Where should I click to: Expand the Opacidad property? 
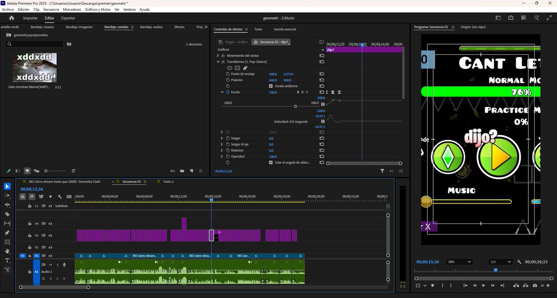pos(222,156)
